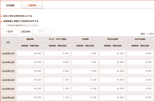The height and width of the screenshot is (102, 155).
Task: Edit 厚生年金基金 rate for 2026年03月
Action: pyautogui.click(x=140, y=71)
